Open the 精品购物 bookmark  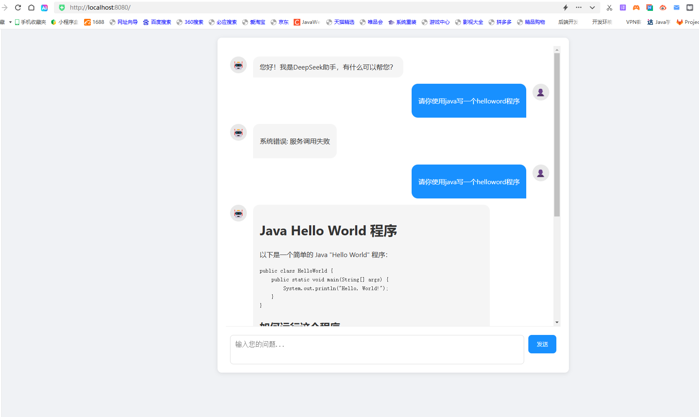coord(531,22)
